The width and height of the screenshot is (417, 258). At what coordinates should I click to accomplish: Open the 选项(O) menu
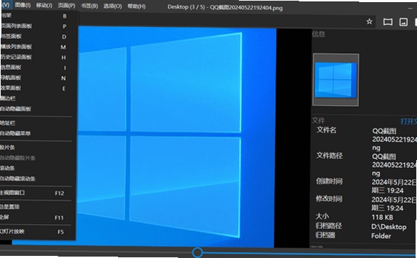coord(112,6)
